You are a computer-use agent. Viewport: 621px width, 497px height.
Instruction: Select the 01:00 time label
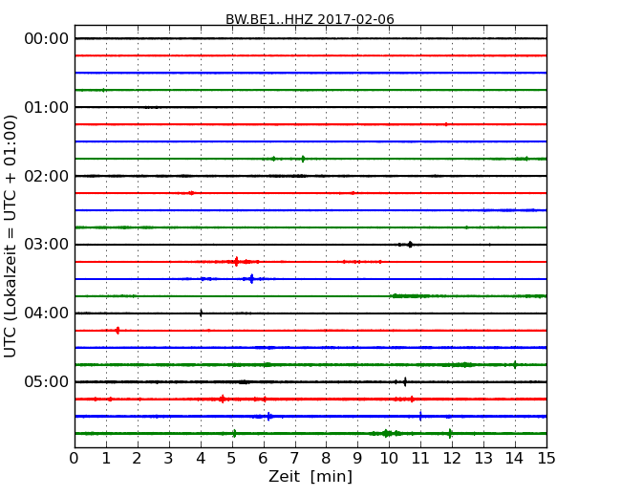point(47,107)
